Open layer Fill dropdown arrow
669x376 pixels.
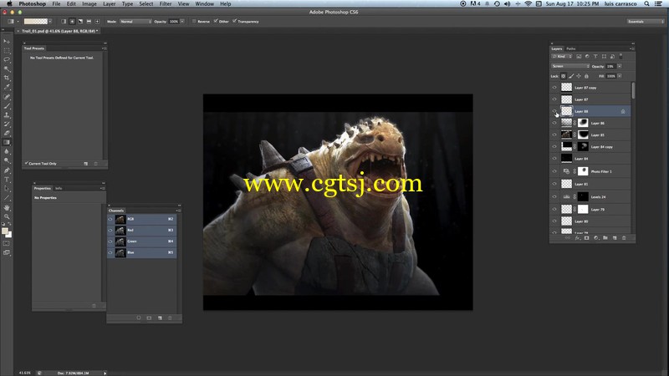coord(620,76)
